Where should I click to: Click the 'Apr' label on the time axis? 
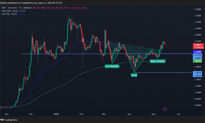point(129,114)
